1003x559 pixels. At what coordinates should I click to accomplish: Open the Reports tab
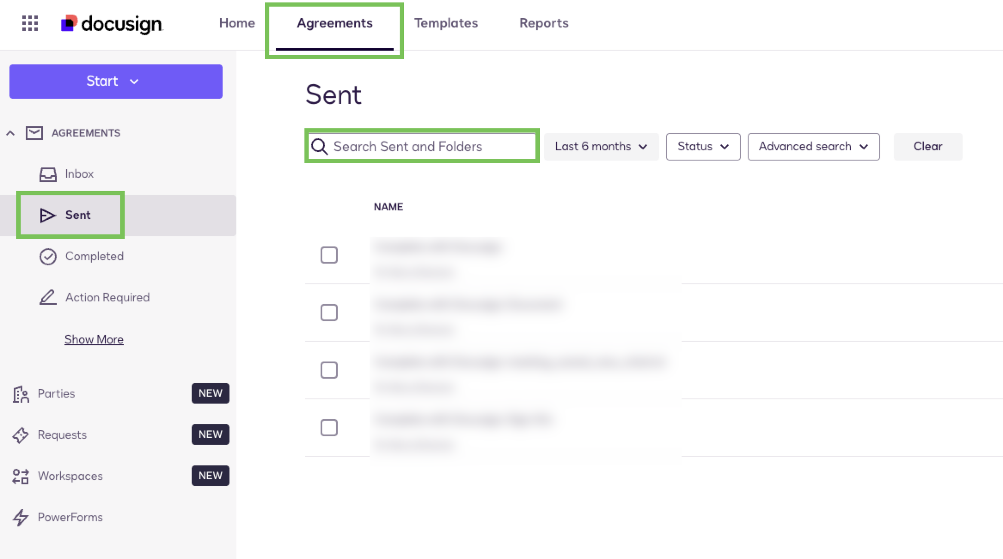[544, 23]
